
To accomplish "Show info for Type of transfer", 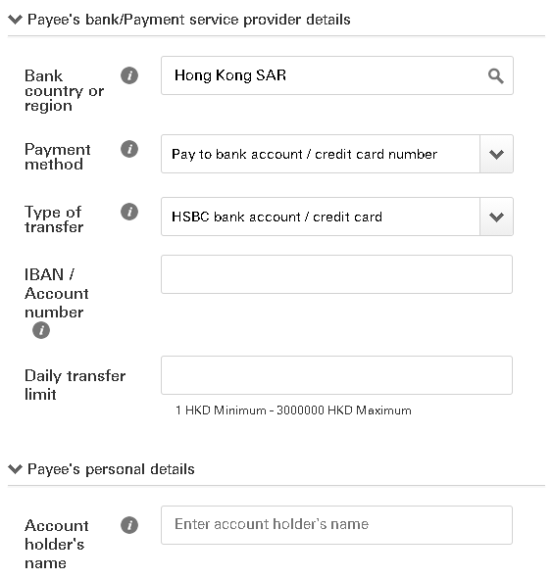I will click(129, 212).
